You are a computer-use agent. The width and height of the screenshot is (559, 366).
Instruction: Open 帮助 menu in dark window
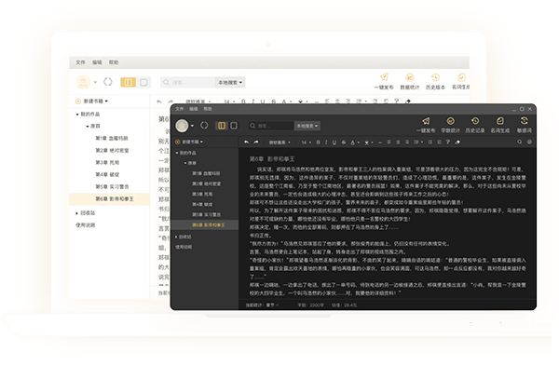click(208, 109)
